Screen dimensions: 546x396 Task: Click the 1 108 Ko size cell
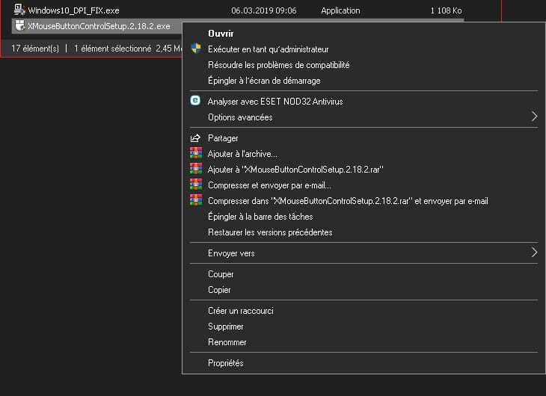point(446,10)
